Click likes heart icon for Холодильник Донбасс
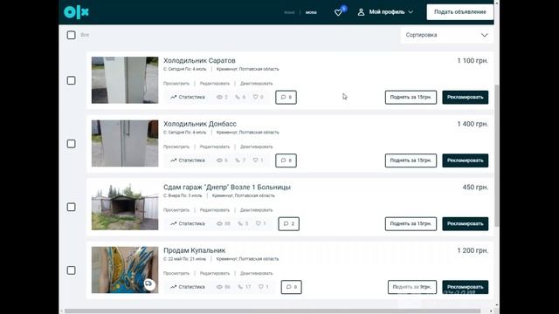 256,160
